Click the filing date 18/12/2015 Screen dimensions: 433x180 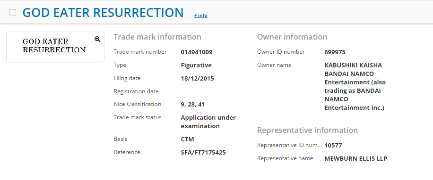click(198, 78)
